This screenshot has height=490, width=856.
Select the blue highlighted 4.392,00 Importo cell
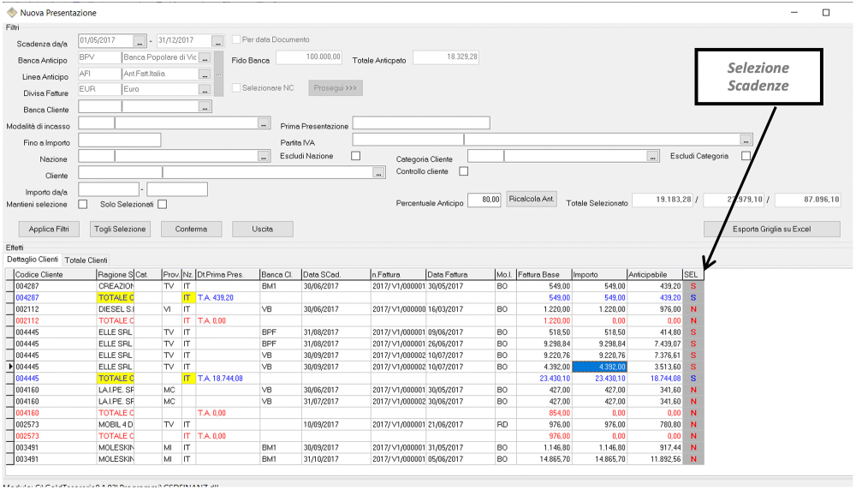pyautogui.click(x=599, y=366)
